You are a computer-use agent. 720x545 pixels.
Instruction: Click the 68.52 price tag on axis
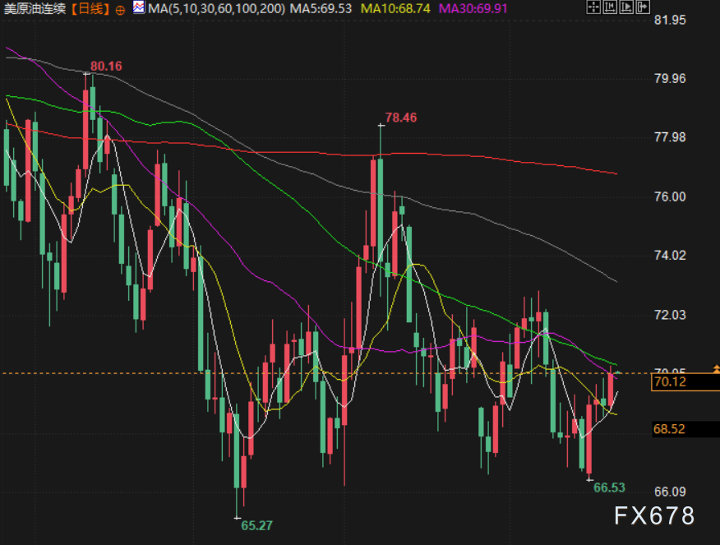coord(669,428)
